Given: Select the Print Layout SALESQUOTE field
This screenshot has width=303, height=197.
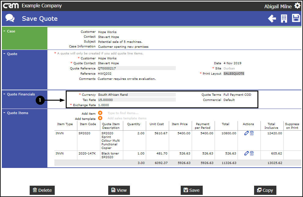Looking at the screenshot, I should click(234, 73).
